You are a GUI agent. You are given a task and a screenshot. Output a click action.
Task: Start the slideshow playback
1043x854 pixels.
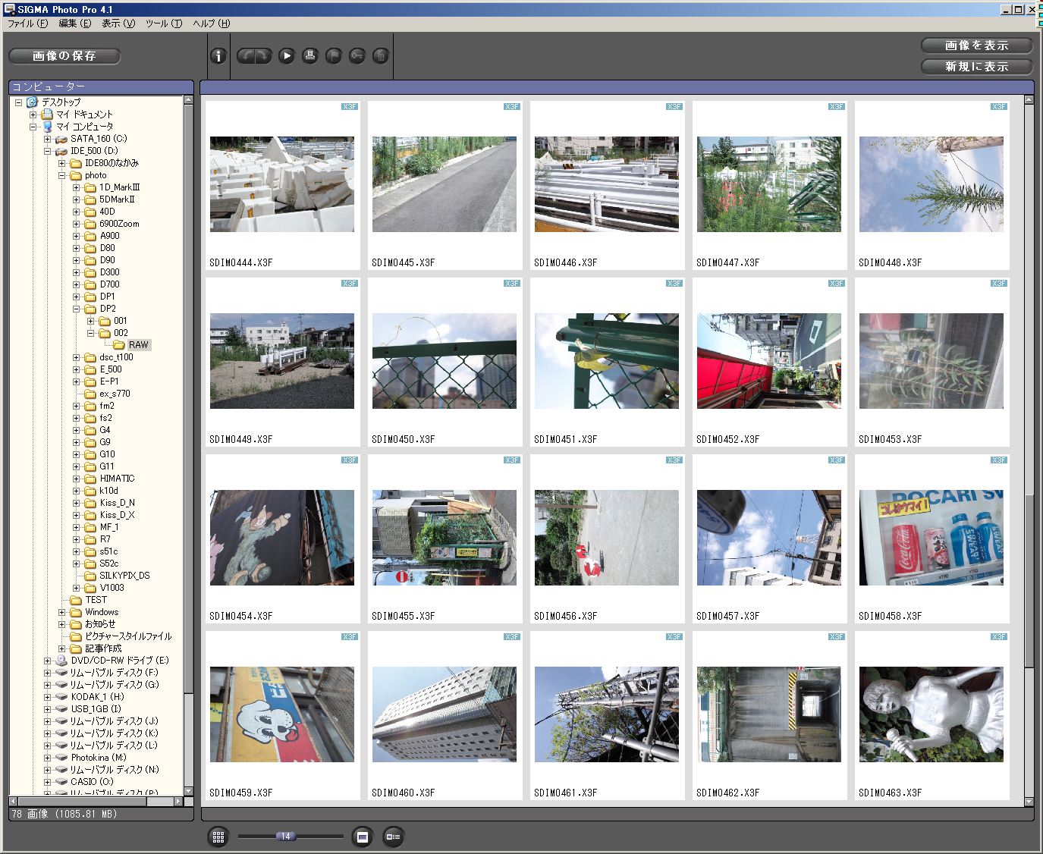point(286,55)
